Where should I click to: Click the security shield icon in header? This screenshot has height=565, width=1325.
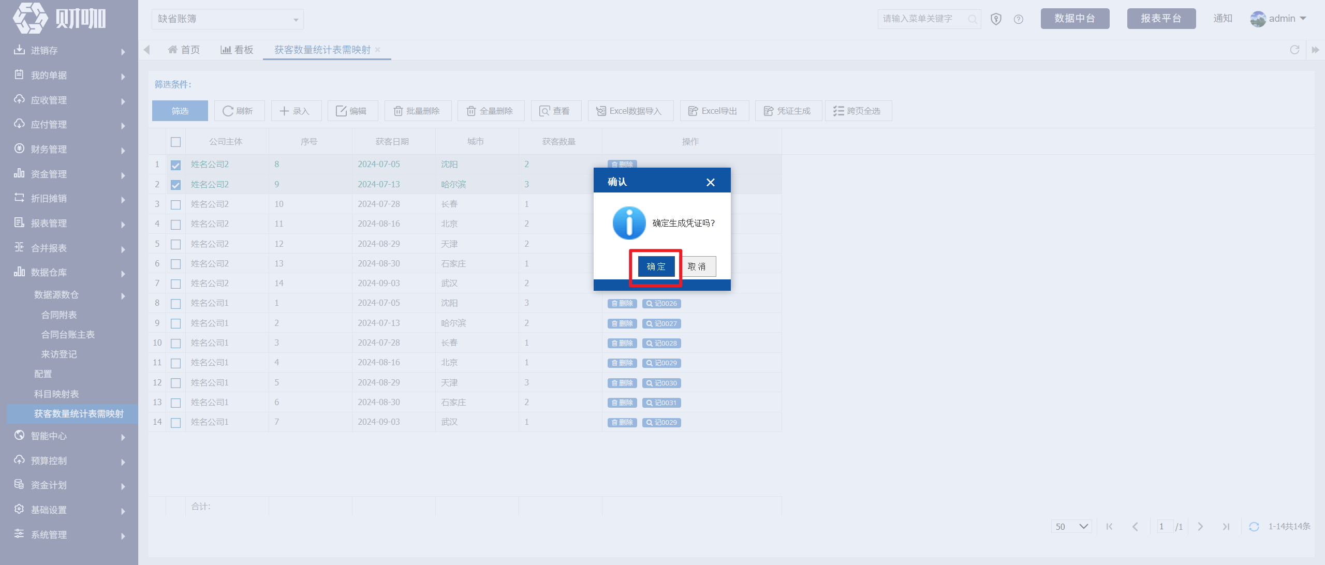point(996,19)
